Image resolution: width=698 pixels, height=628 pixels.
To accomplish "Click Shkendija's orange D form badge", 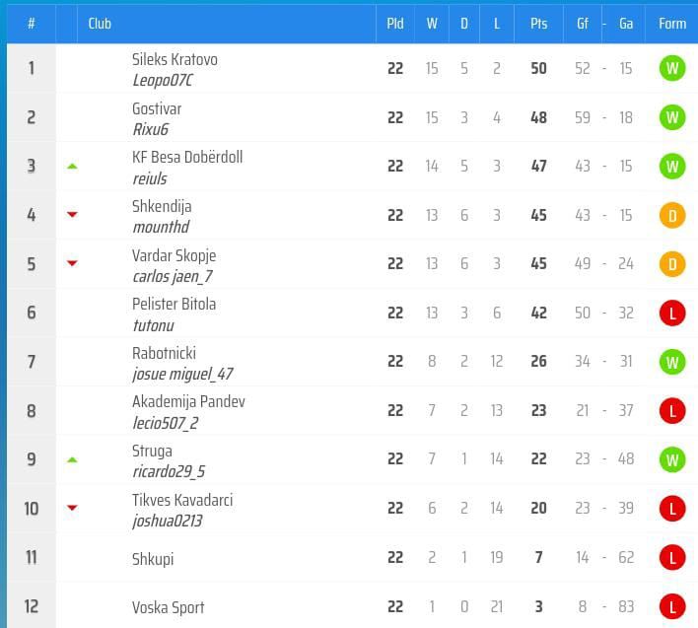I will [672, 215].
